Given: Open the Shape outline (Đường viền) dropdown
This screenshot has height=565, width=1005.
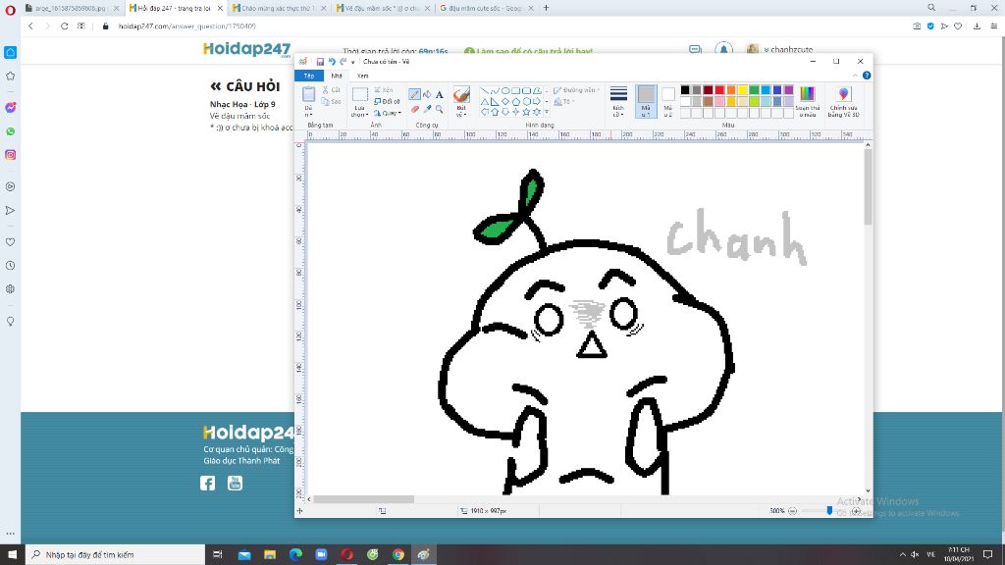Looking at the screenshot, I should tap(575, 90).
